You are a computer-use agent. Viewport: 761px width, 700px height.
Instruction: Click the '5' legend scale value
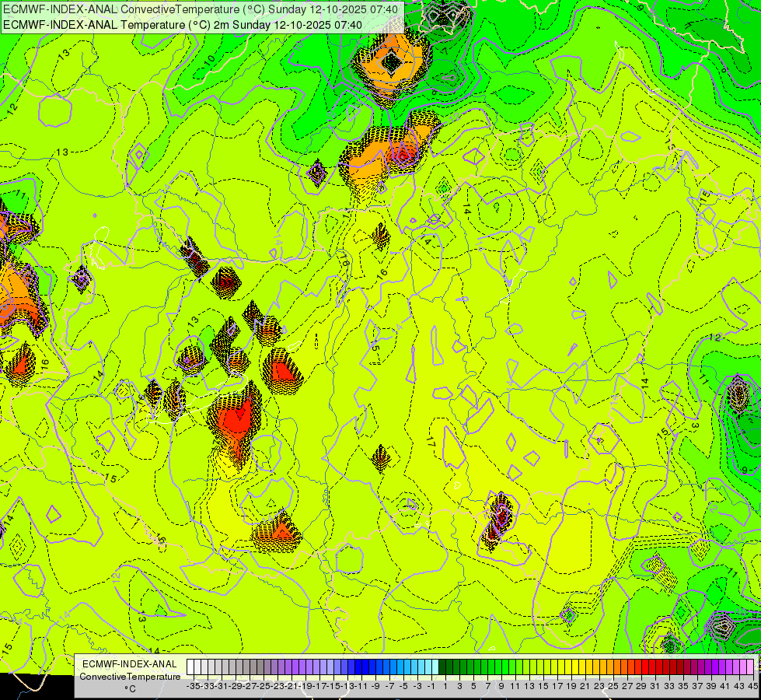tap(473, 686)
